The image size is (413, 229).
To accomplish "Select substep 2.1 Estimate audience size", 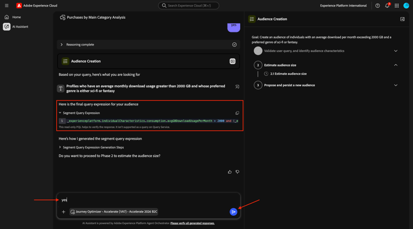I will 289,74.
